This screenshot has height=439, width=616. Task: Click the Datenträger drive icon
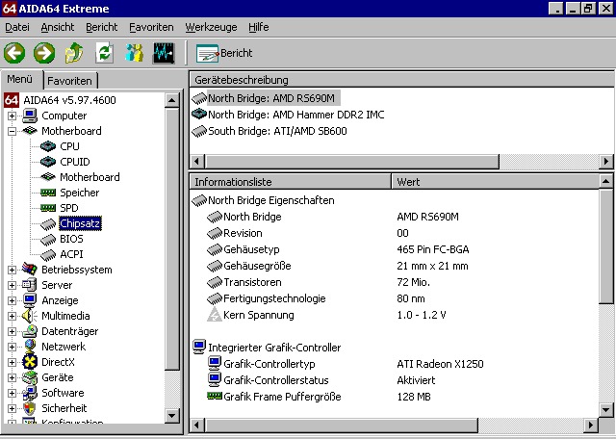point(30,331)
